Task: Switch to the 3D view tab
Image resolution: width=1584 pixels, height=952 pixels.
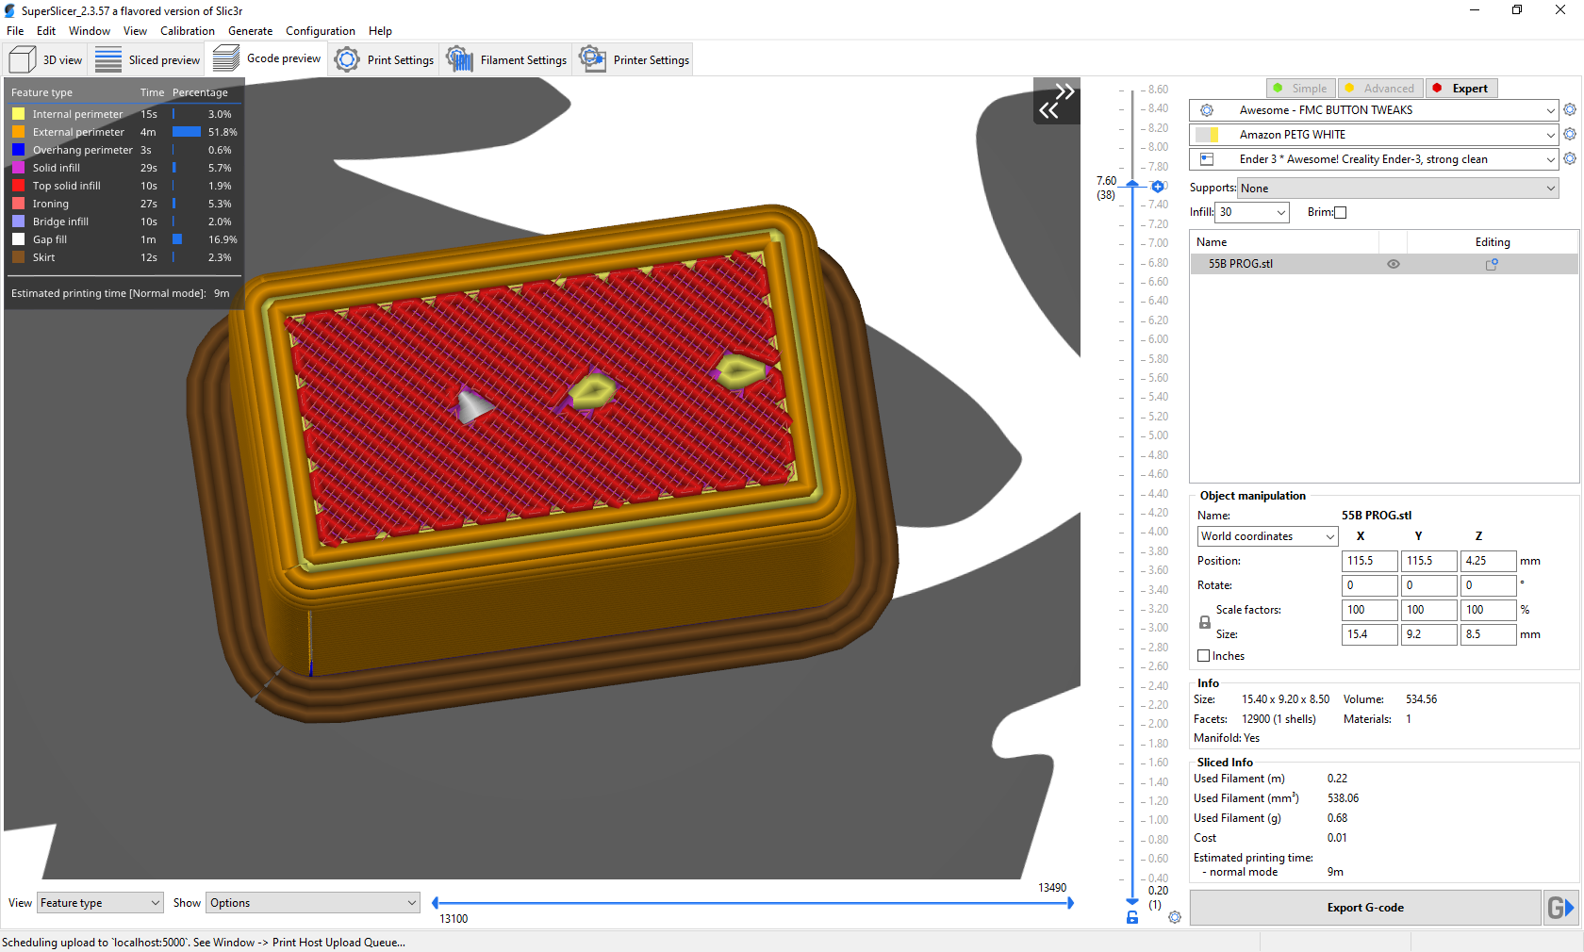Action: pyautogui.click(x=45, y=59)
